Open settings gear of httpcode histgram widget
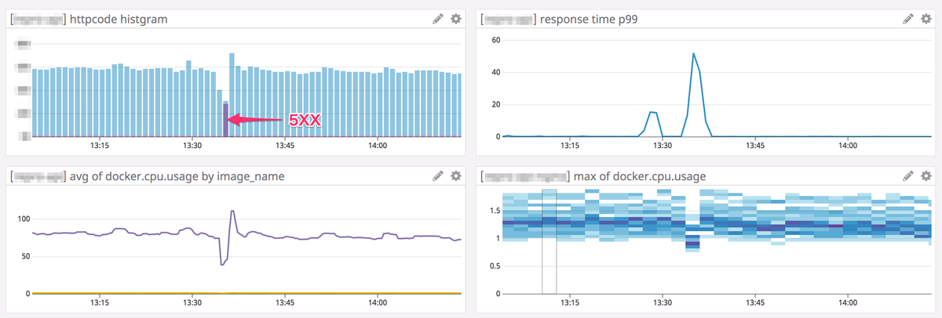The width and height of the screenshot is (942, 318). click(455, 19)
